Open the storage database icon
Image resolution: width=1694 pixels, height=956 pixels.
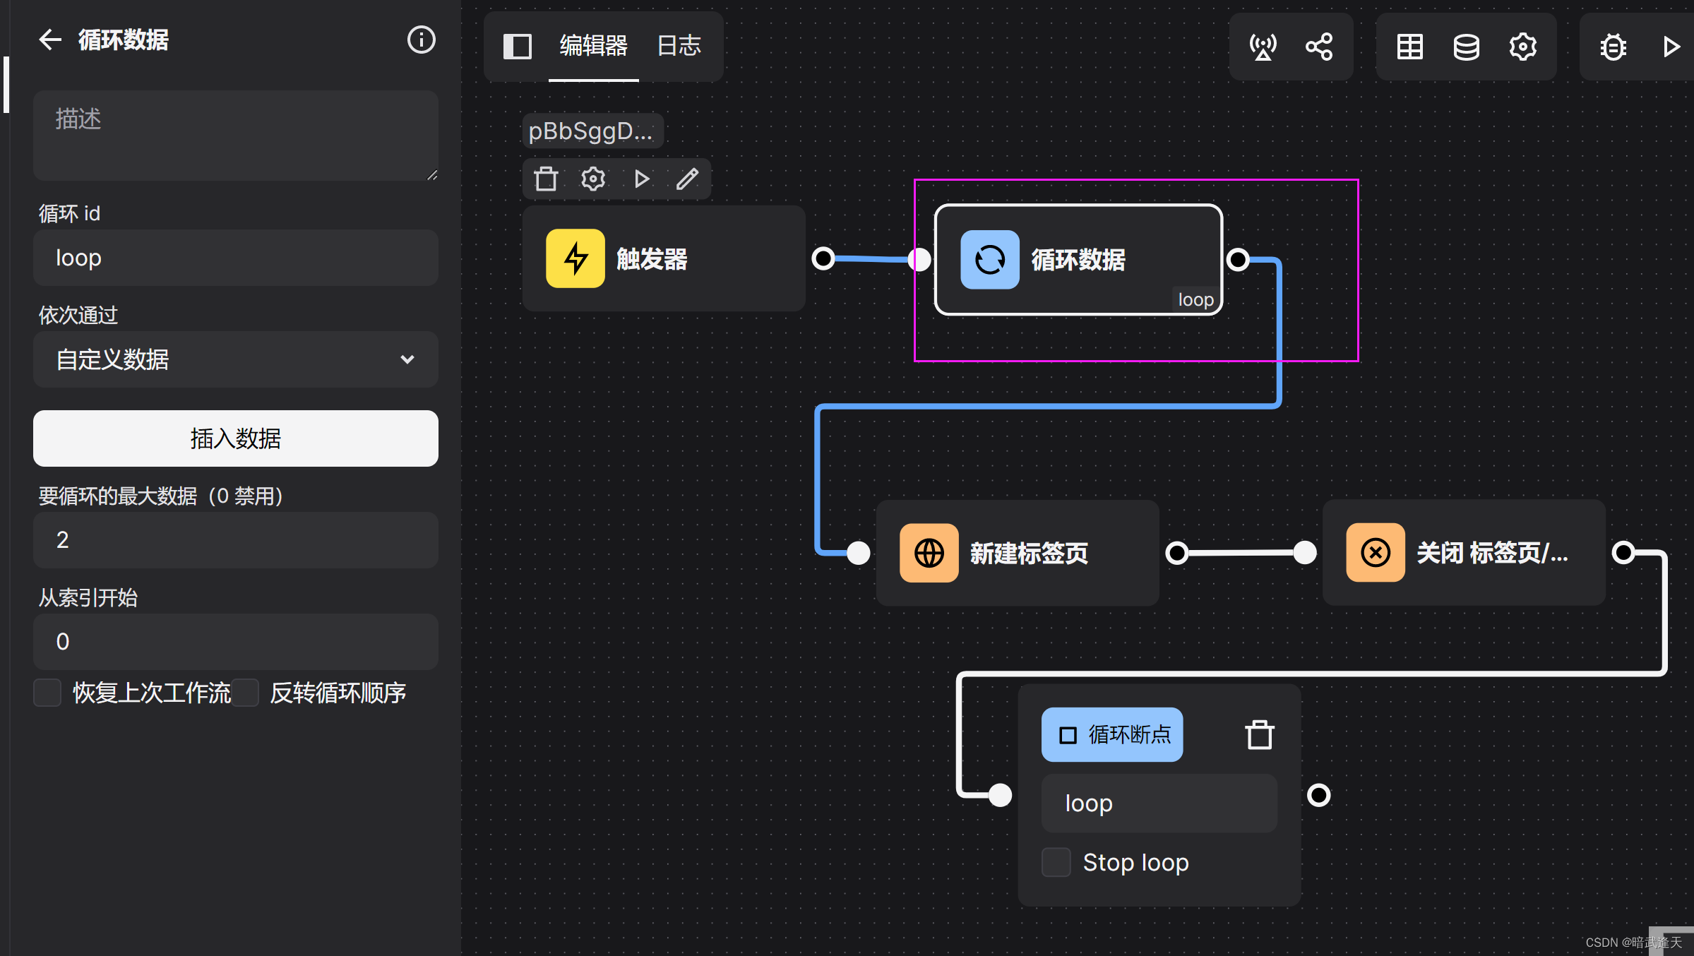coord(1466,47)
